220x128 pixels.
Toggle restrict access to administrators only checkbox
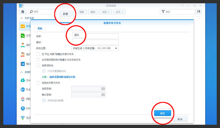click(x=44, y=71)
